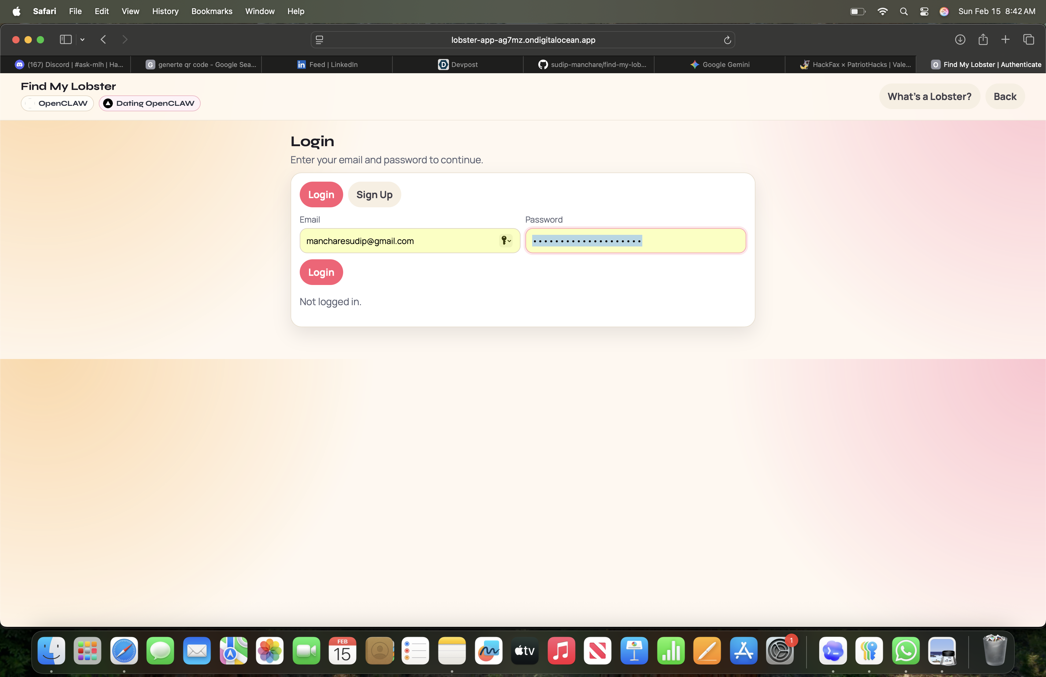Reload the page using refresh icon
The width and height of the screenshot is (1046, 677).
pyautogui.click(x=727, y=40)
